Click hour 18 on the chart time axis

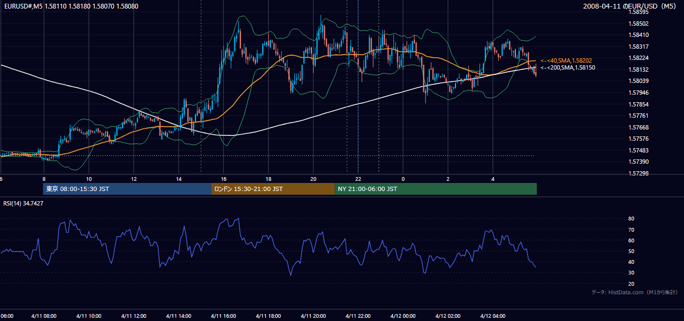[x=269, y=179]
